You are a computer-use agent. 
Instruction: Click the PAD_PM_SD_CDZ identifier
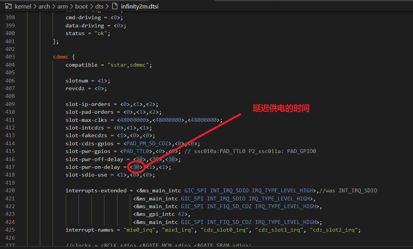[148, 143]
